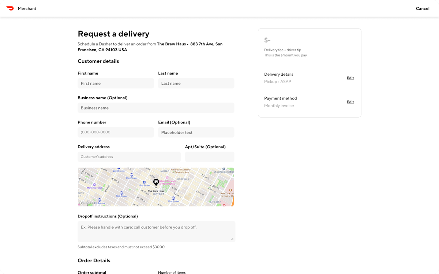Click the First name input field
The image size is (439, 274).
pyautogui.click(x=116, y=83)
